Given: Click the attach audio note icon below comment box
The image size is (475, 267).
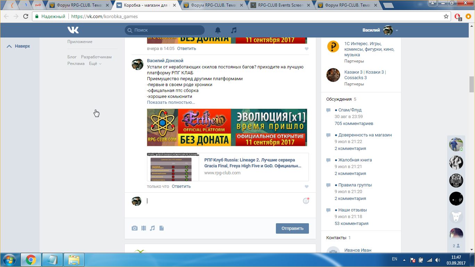Looking at the screenshot, I should click(x=152, y=228).
